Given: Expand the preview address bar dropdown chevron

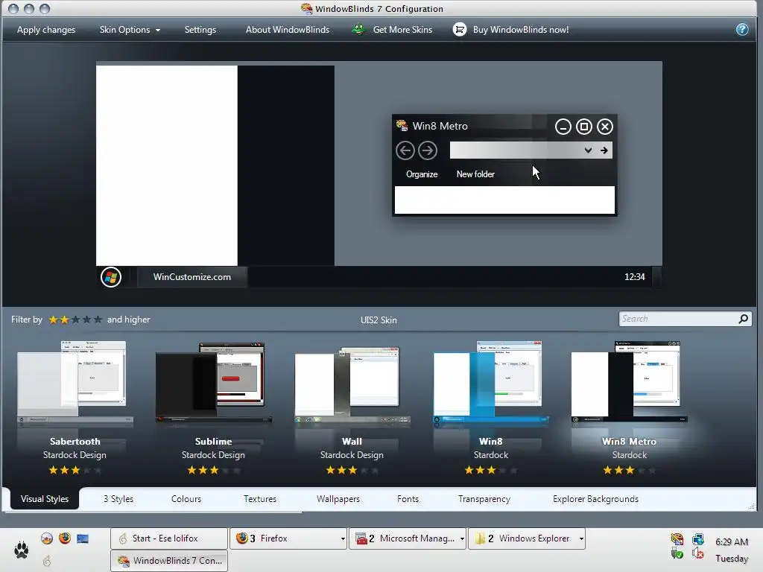Looking at the screenshot, I should point(588,150).
